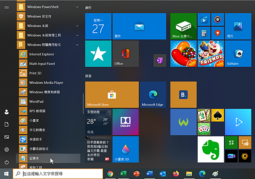This screenshot has width=255, height=179.
Task: Open the Solitaire tile
Action: click(x=238, y=54)
